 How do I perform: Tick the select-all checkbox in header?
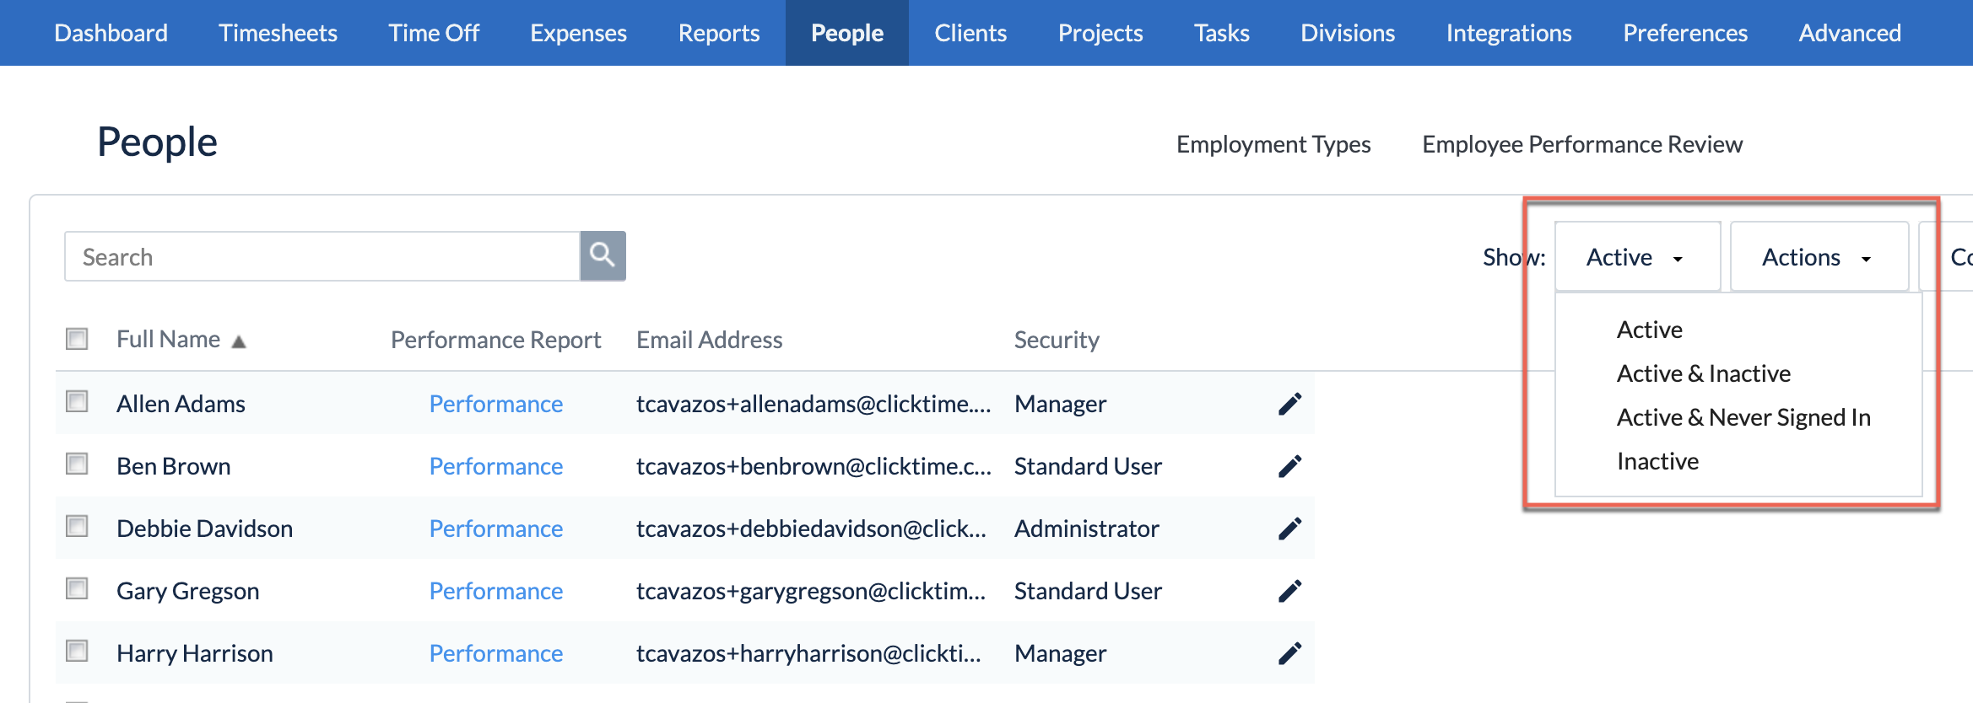point(77,339)
